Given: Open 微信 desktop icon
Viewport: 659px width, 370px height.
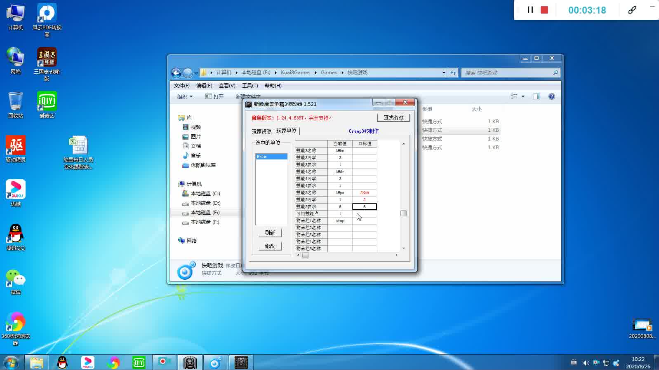Looking at the screenshot, I should (x=16, y=282).
